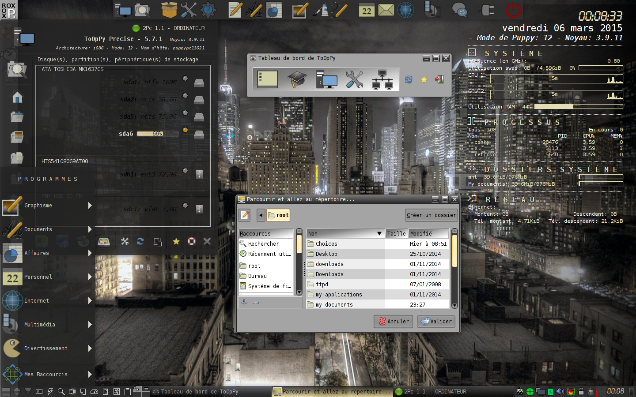Open the package box icon in the top panel
636x397 pixels.
[169, 10]
